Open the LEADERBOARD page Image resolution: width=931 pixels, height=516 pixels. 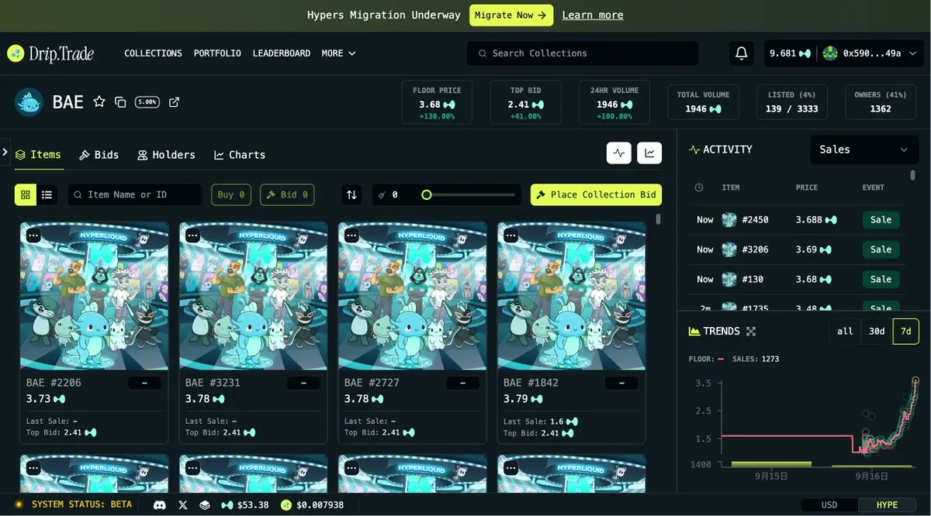tap(281, 53)
